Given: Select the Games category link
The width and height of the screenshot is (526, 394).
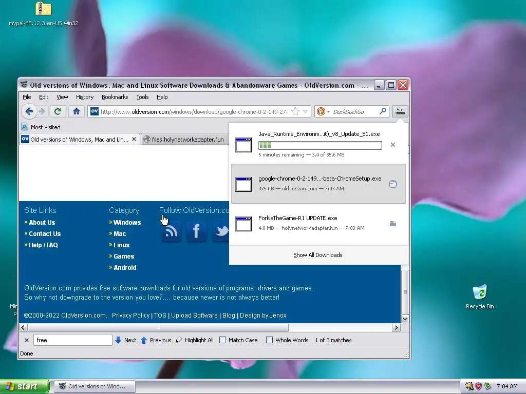Looking at the screenshot, I should pos(124,257).
